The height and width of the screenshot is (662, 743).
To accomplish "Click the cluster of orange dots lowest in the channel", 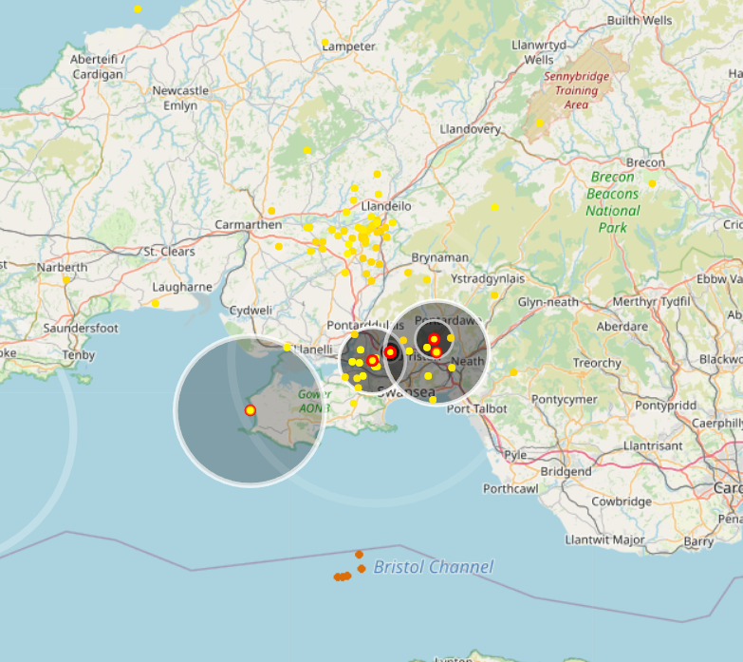I will 343,577.
